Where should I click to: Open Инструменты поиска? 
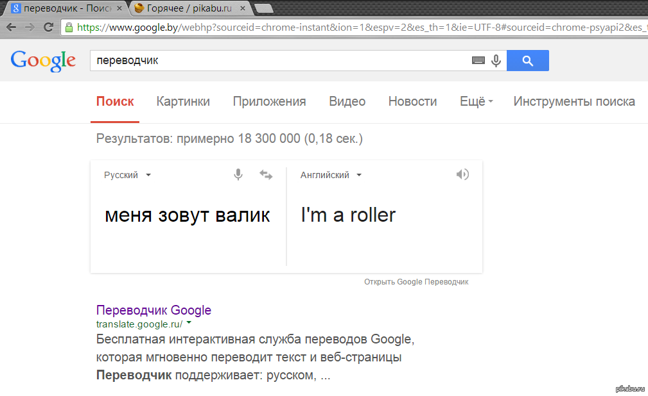(574, 101)
